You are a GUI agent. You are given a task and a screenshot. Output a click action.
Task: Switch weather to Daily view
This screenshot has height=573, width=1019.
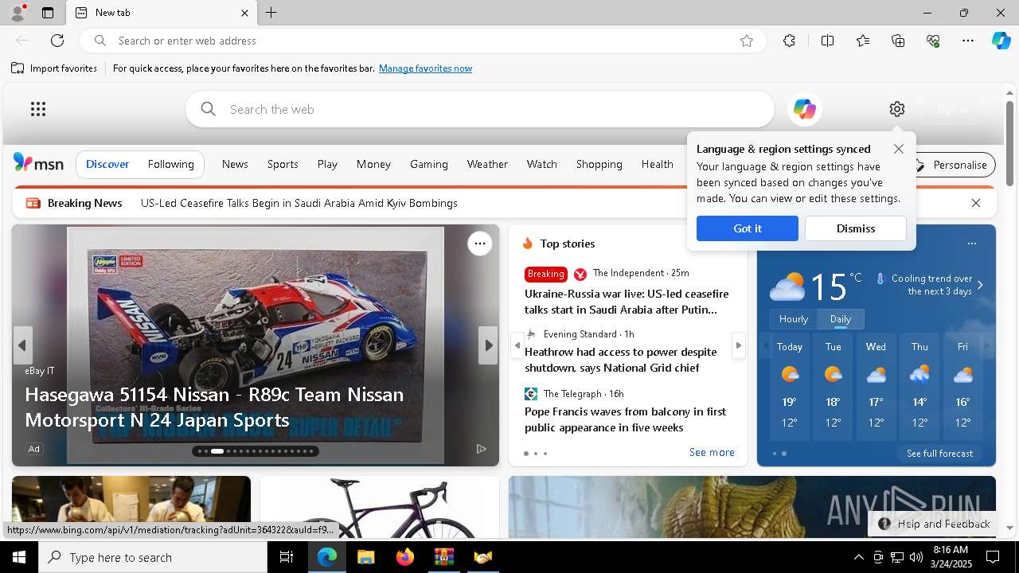click(x=841, y=319)
